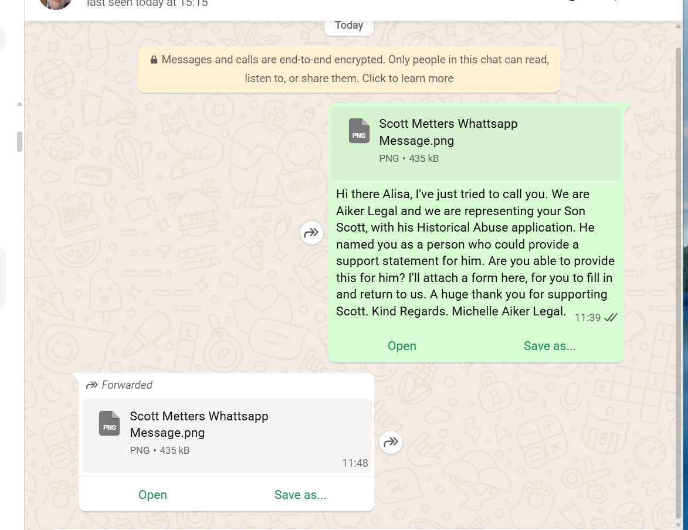The image size is (688, 530).
Task: Click PNG file icon in forwarded message
Action: (109, 423)
